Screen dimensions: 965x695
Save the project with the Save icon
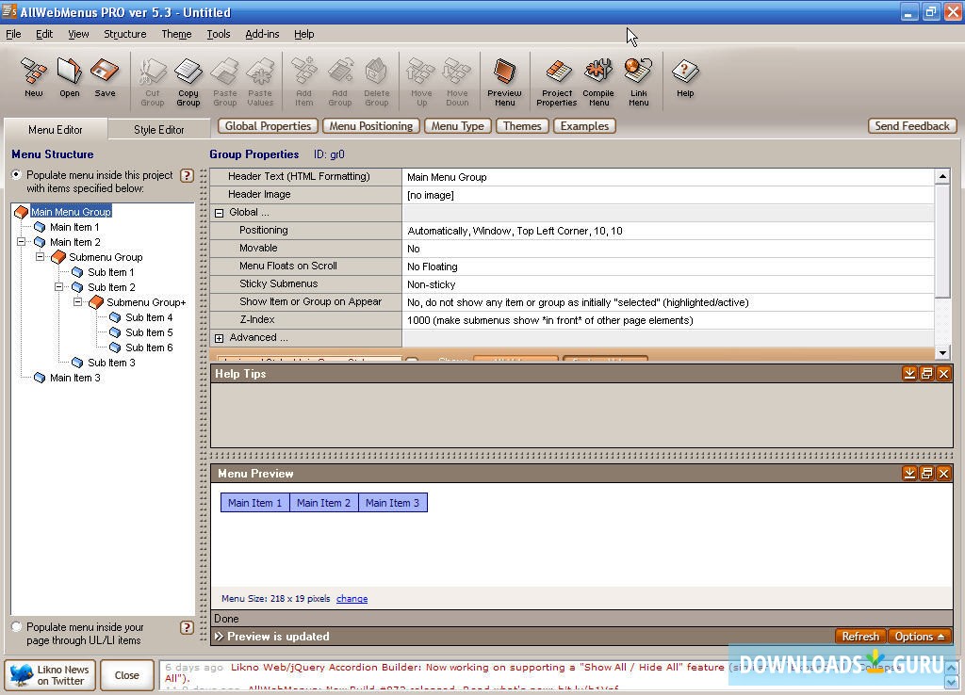[x=105, y=75]
